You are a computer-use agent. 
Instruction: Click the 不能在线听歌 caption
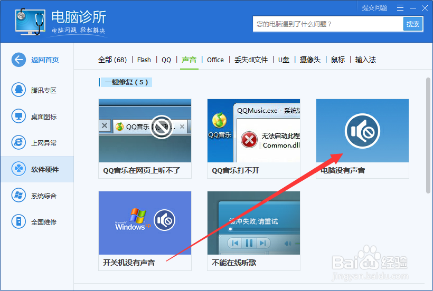pos(234,263)
